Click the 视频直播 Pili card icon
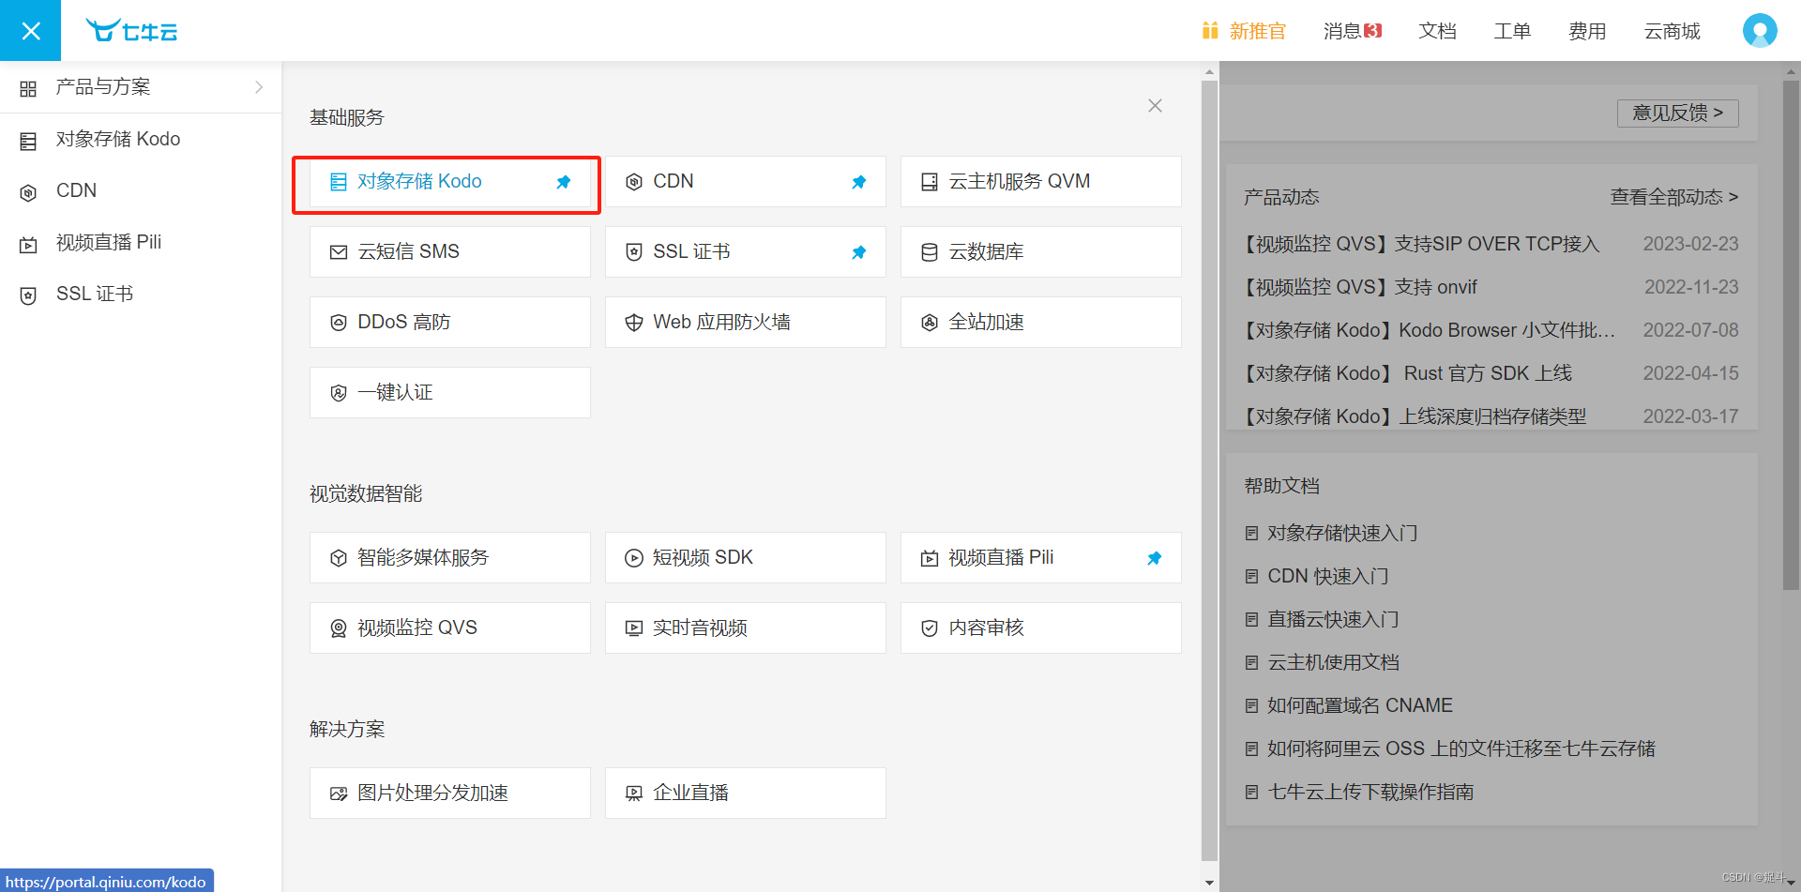The width and height of the screenshot is (1801, 892). [x=930, y=558]
